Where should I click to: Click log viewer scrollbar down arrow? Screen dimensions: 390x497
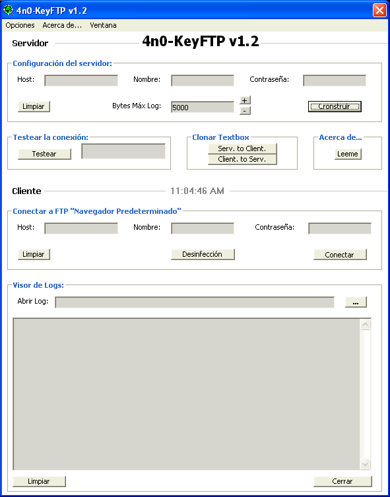pos(366,465)
